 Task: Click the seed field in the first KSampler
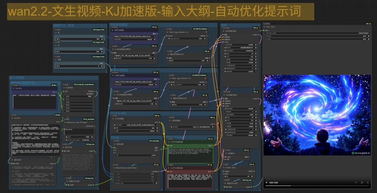(x=241, y=47)
